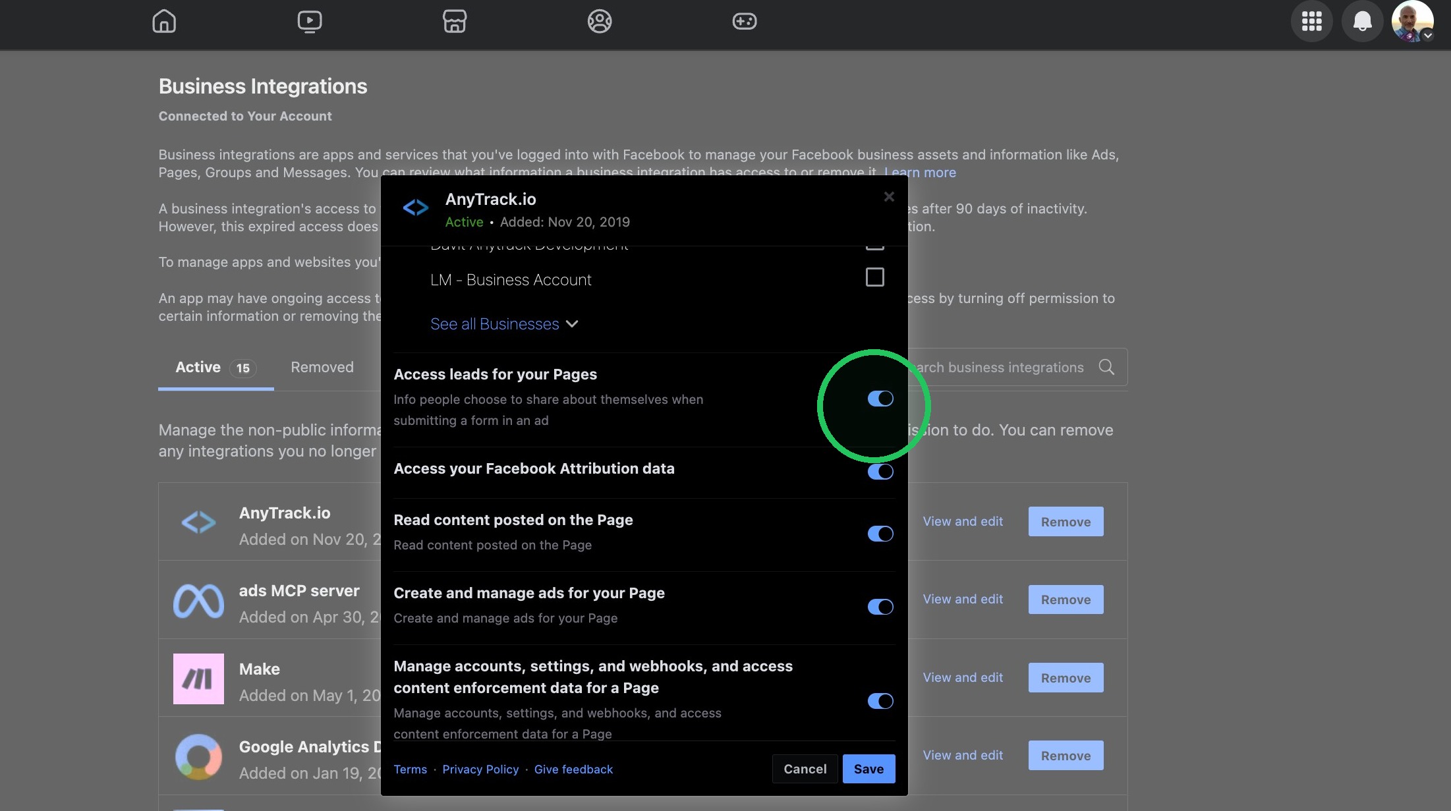
Task: Remove the Google Analytics integration
Action: point(1066,756)
